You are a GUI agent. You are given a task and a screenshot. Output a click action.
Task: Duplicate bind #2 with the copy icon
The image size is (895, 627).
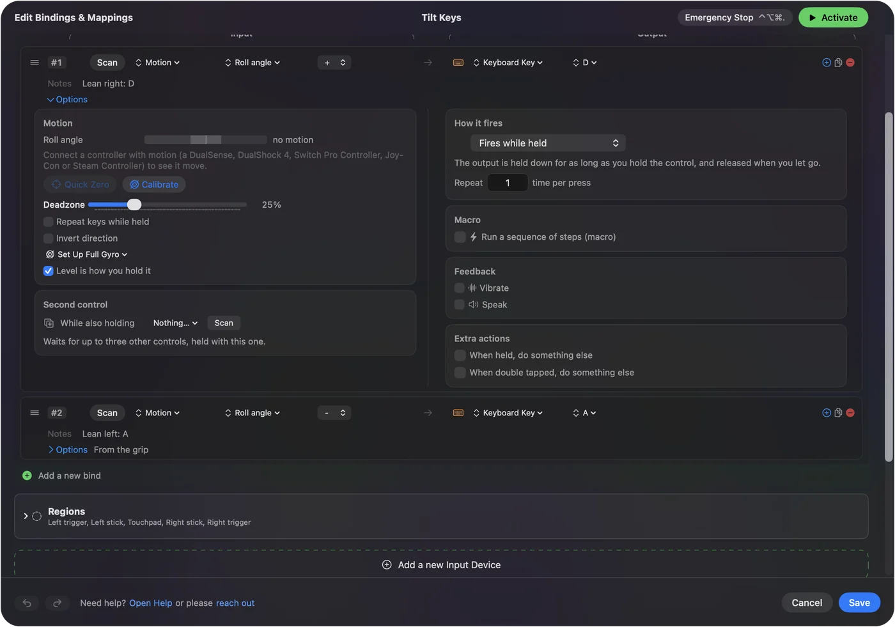pos(838,413)
